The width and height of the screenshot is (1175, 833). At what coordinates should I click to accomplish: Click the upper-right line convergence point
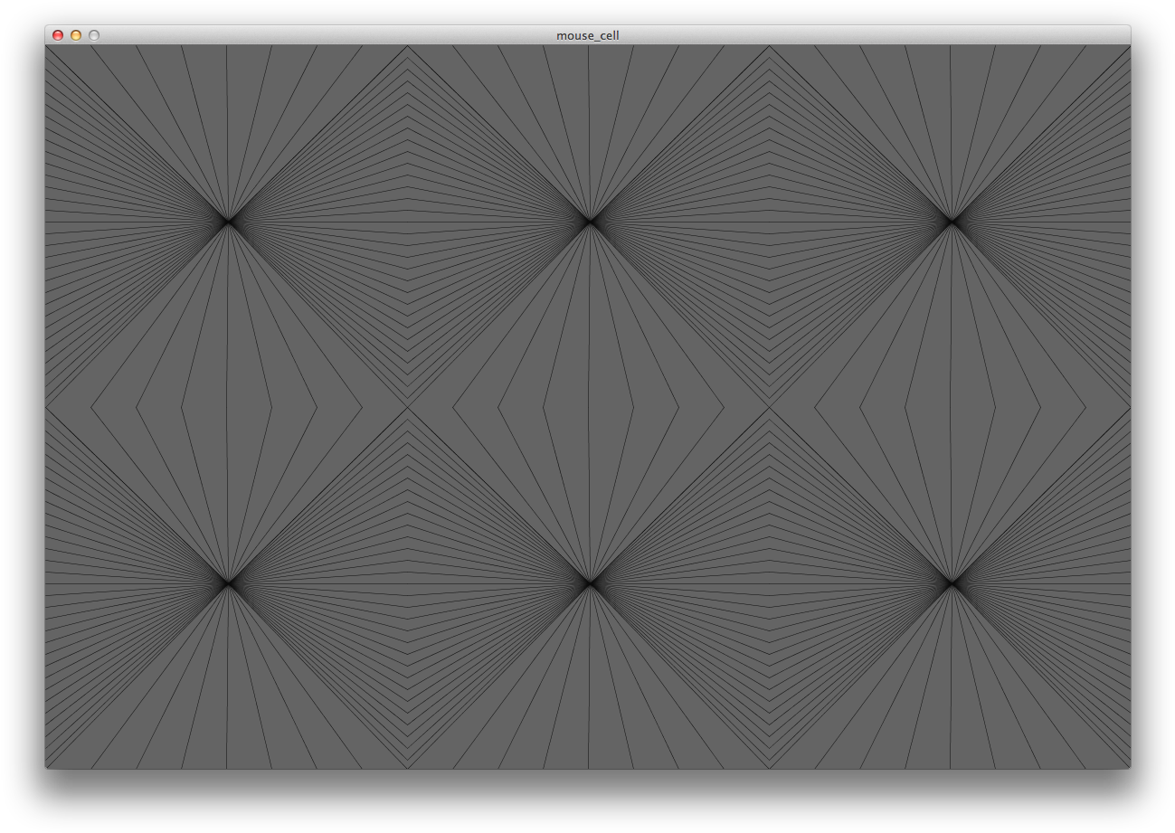[952, 220]
